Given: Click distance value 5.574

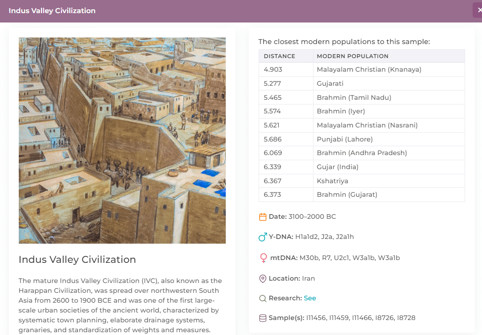Looking at the screenshot, I should coord(272,112).
